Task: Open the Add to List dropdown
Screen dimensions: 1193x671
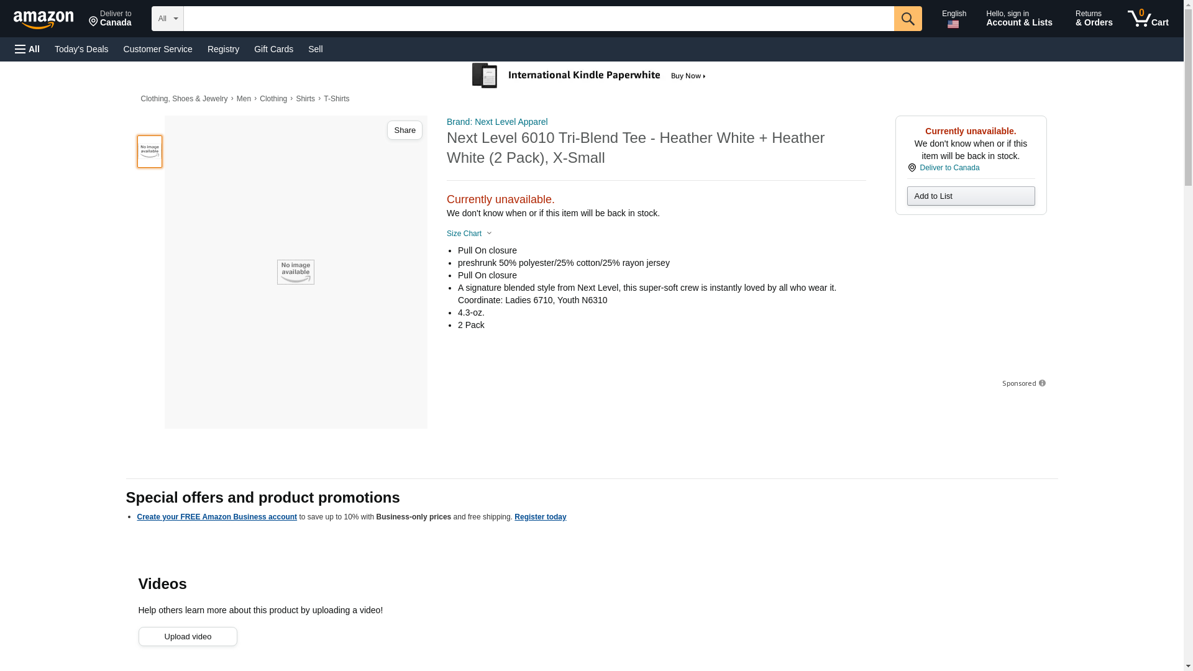Action: pyautogui.click(x=970, y=196)
